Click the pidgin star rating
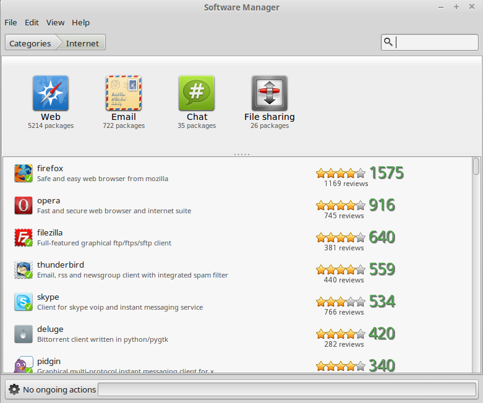Image resolution: width=483 pixels, height=403 pixels. [341, 366]
